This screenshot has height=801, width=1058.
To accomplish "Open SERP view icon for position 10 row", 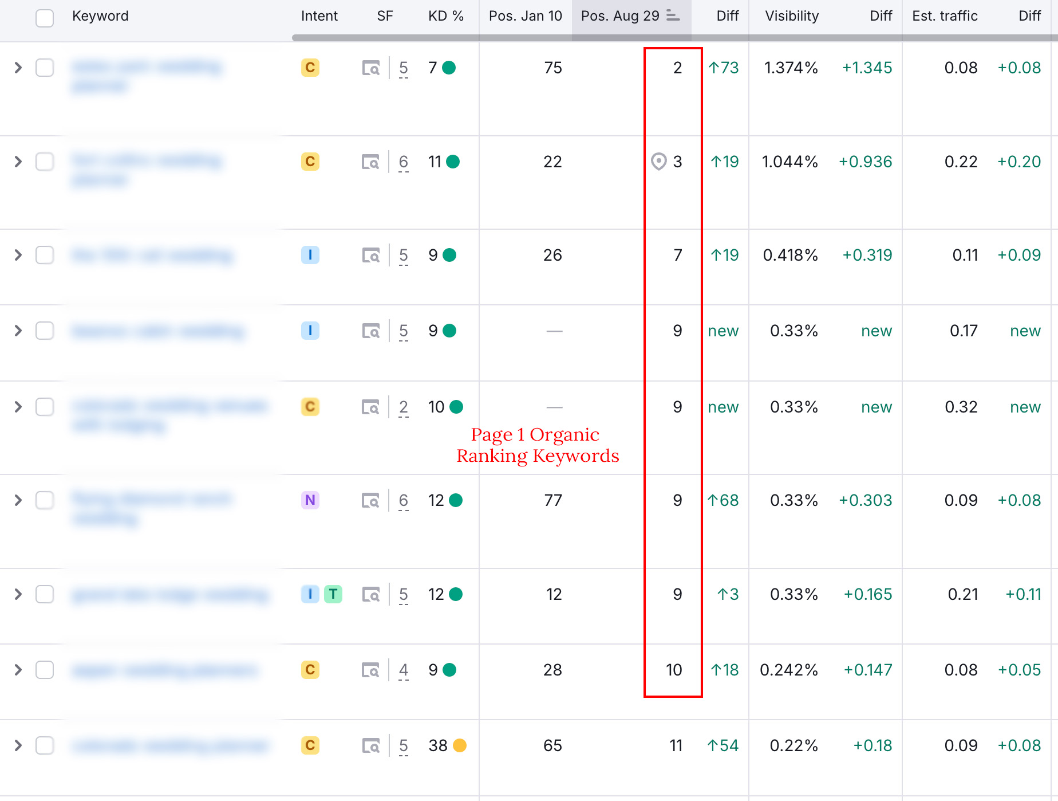I will pyautogui.click(x=371, y=670).
